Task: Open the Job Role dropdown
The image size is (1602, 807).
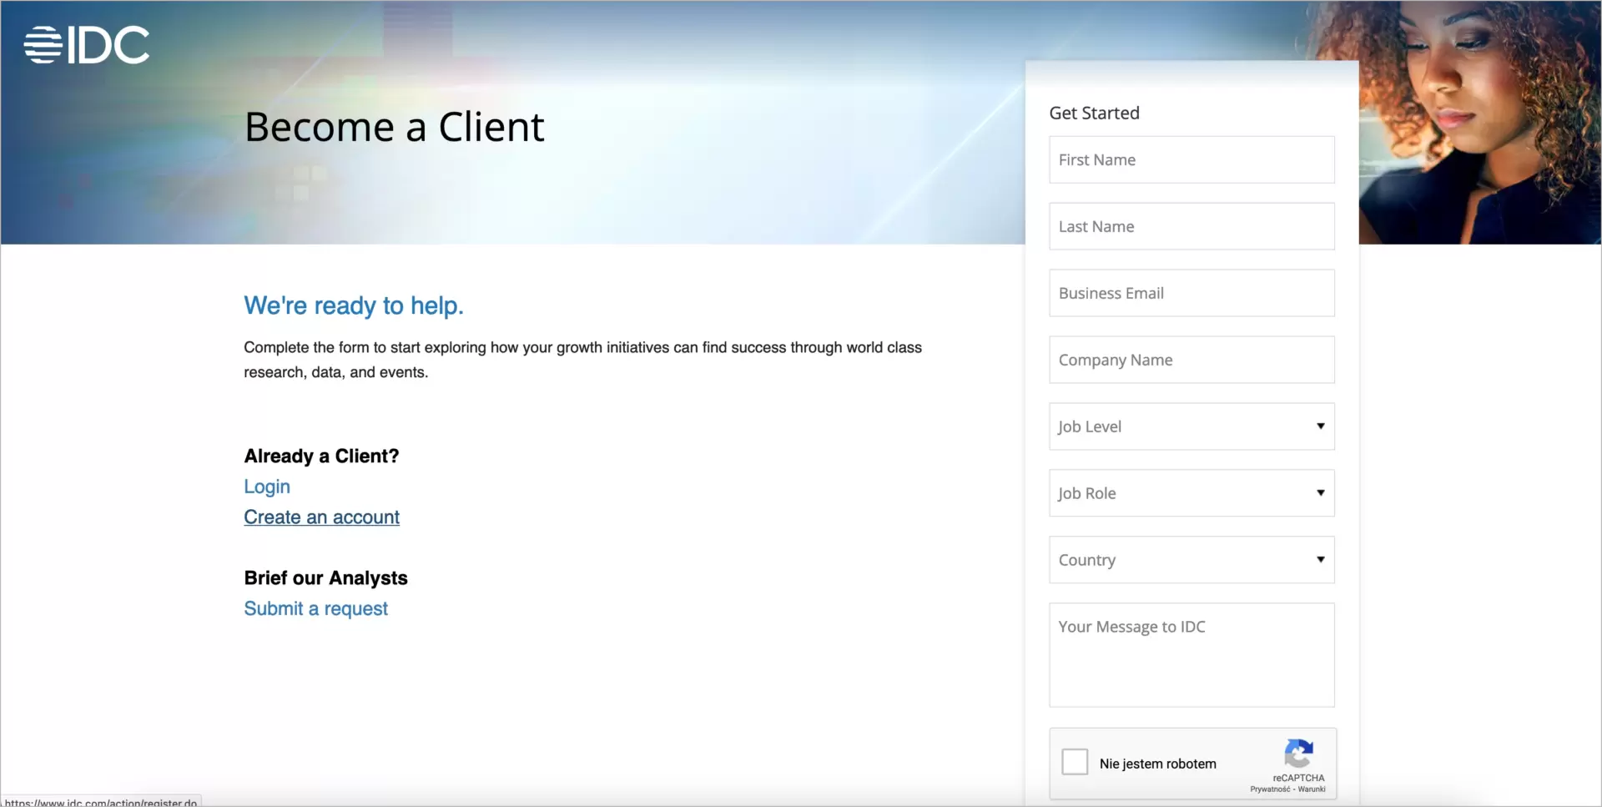Action: tap(1191, 492)
